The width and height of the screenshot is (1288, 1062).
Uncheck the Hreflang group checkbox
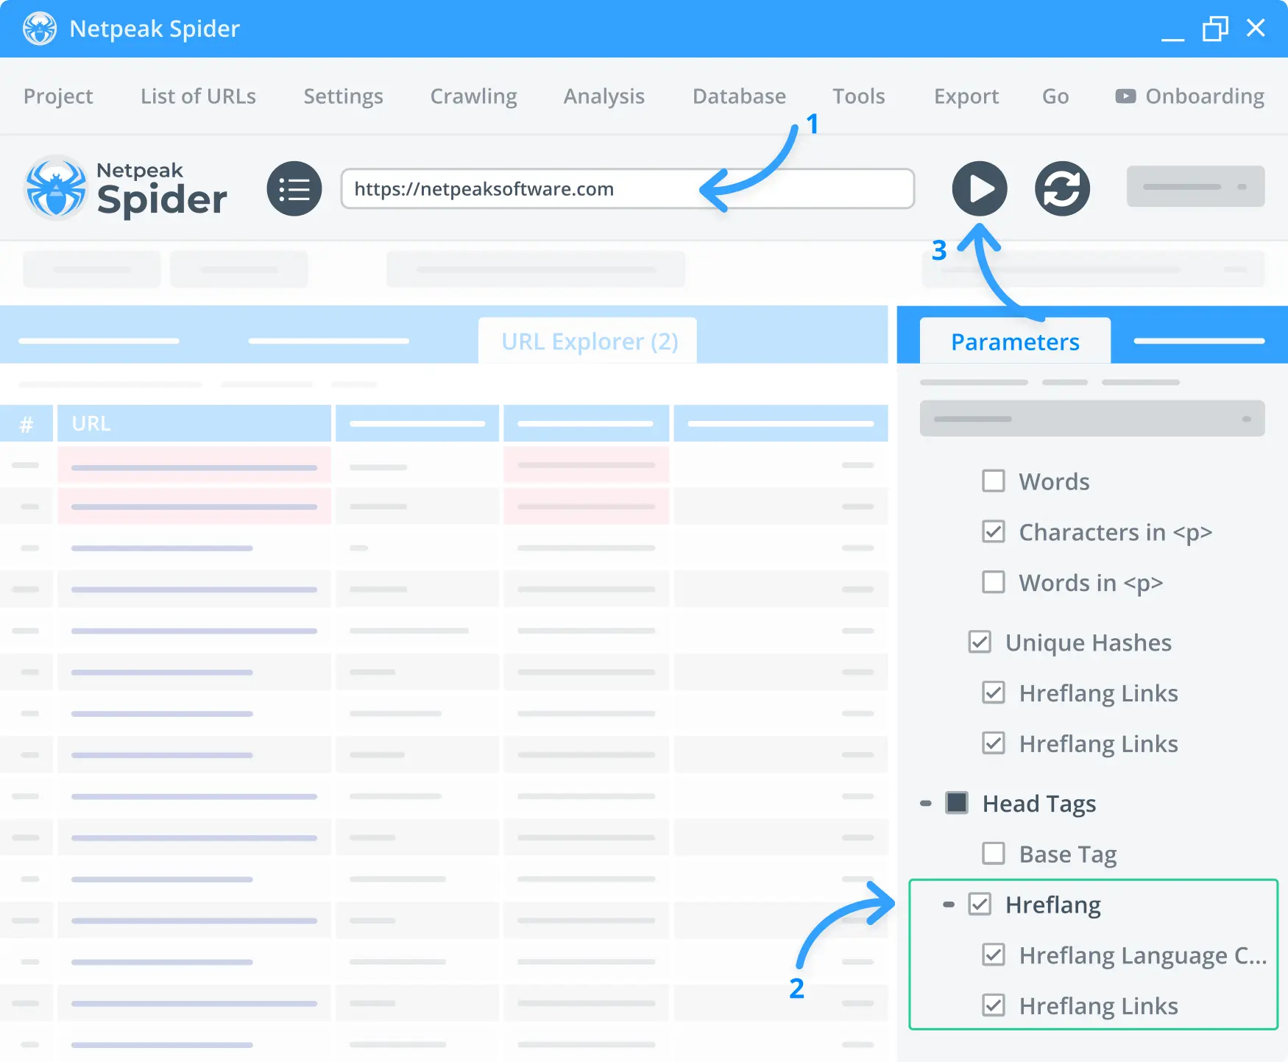tap(980, 904)
